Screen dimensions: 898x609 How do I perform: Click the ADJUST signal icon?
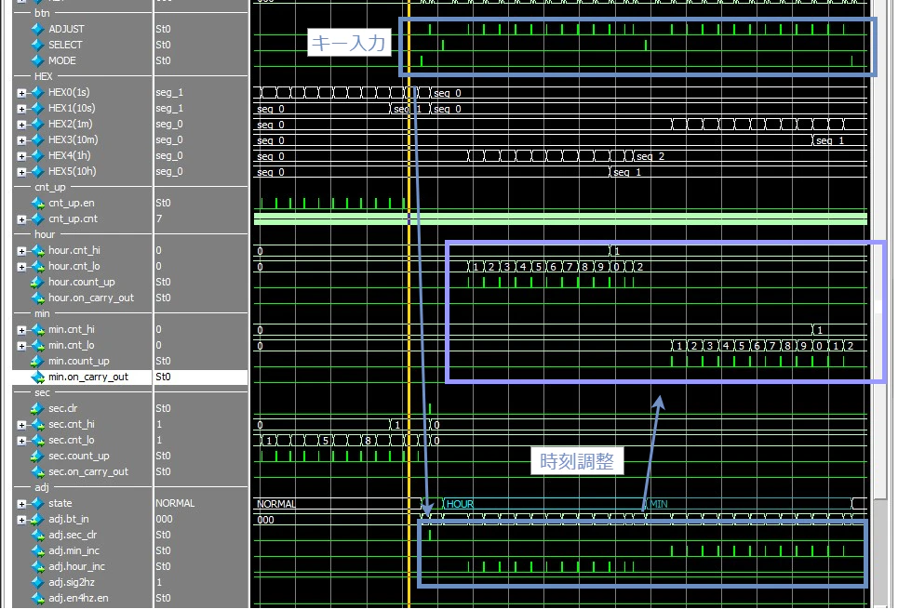[x=38, y=29]
